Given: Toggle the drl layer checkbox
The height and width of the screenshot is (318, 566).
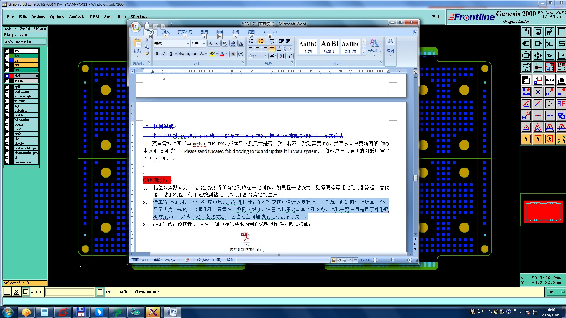Looking at the screenshot, I should point(6,76).
